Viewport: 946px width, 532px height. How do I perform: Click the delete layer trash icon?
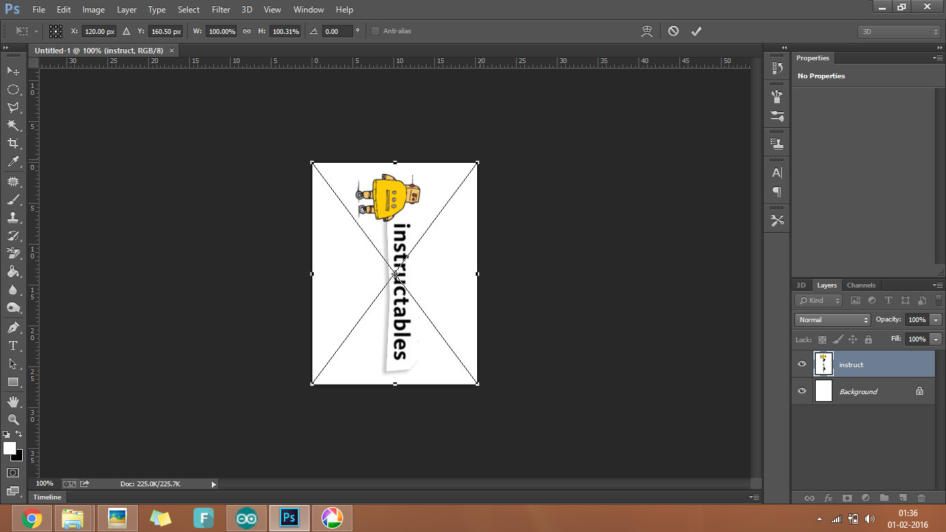pos(921,498)
